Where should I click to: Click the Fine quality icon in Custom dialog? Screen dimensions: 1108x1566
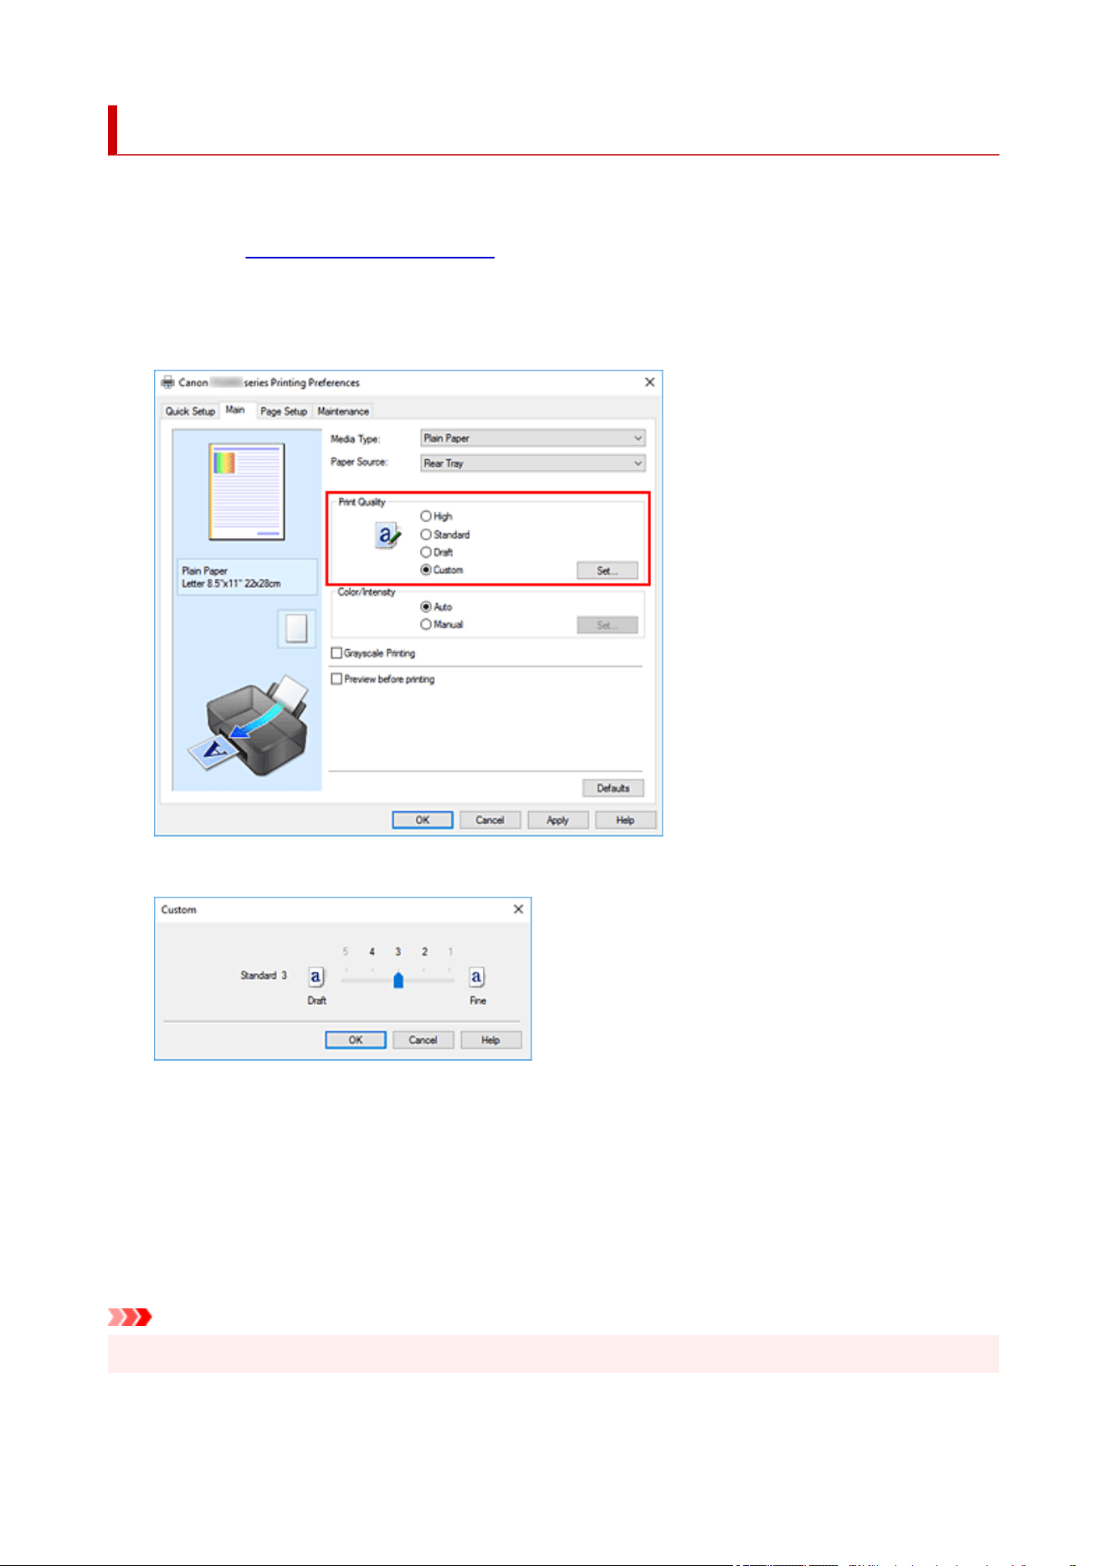coord(476,976)
